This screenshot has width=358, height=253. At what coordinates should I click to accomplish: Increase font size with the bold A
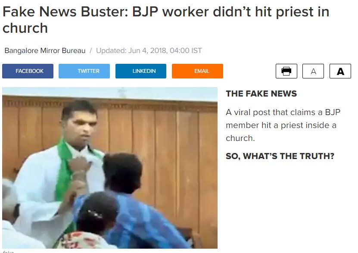(x=340, y=71)
